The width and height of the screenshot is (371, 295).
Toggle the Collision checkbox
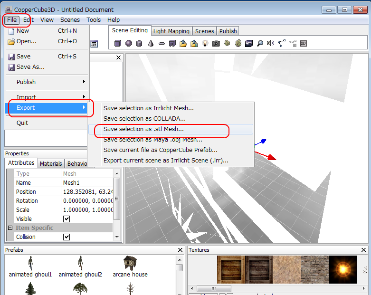pyautogui.click(x=67, y=237)
